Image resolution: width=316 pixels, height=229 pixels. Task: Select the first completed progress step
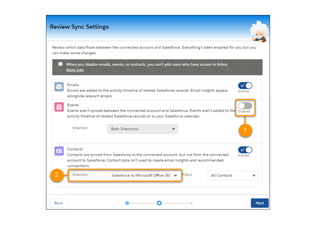tap(127, 203)
